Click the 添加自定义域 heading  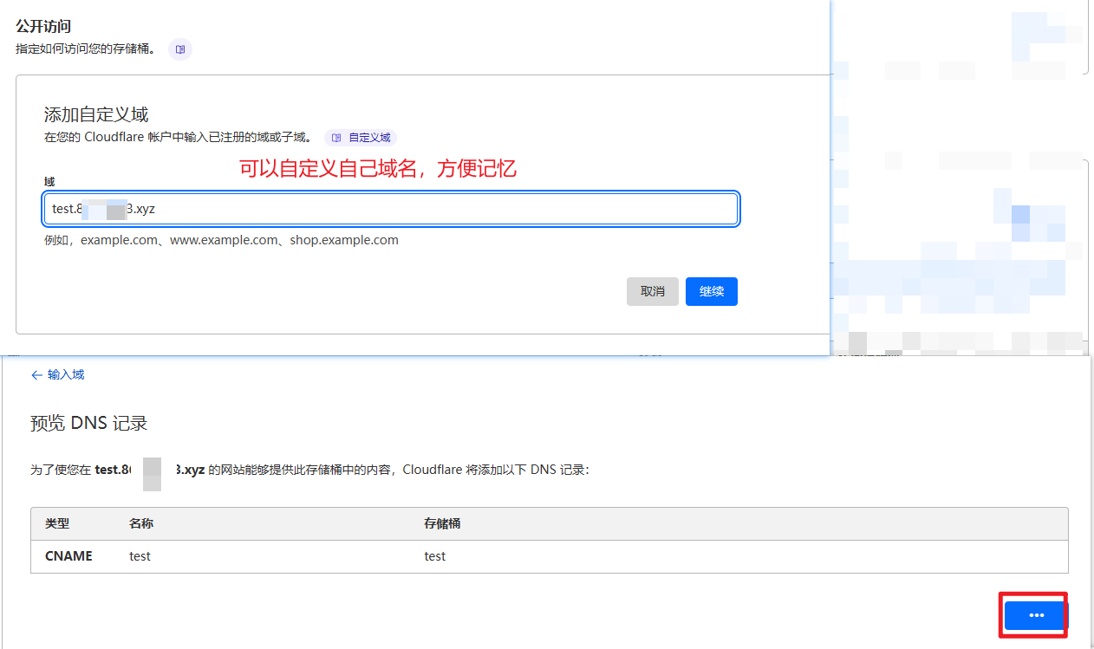(96, 114)
